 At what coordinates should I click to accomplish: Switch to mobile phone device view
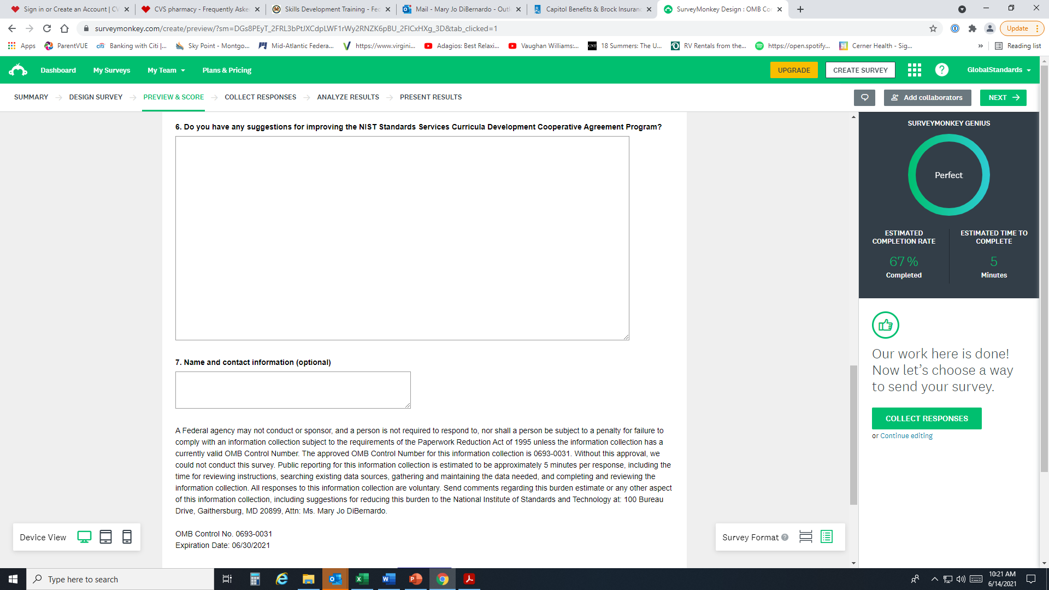(127, 537)
